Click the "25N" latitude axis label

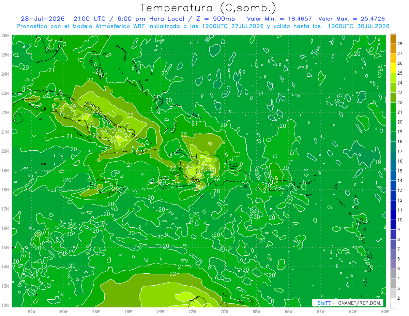coord(5,55)
